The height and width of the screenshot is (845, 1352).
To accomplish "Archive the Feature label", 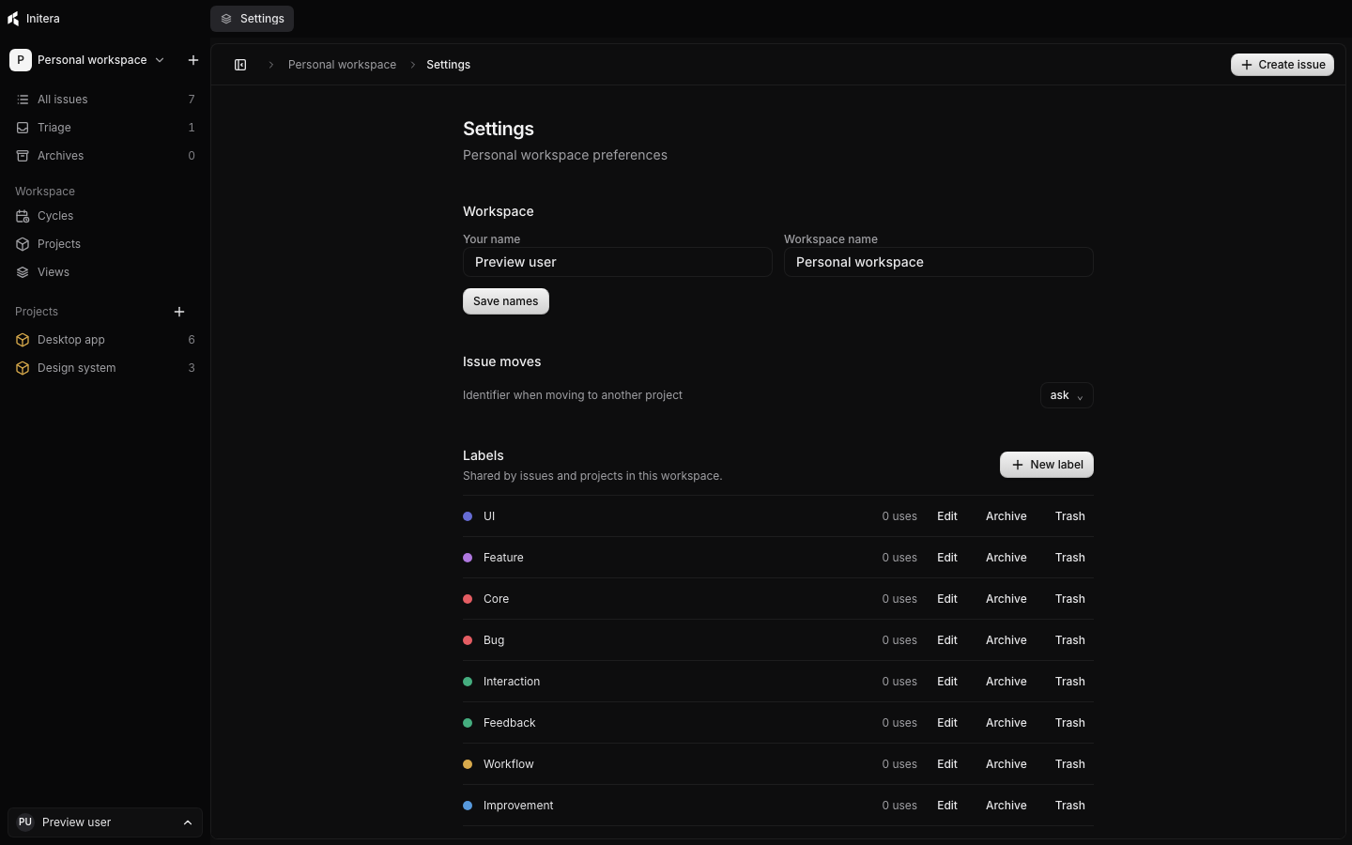I will coord(1006,558).
